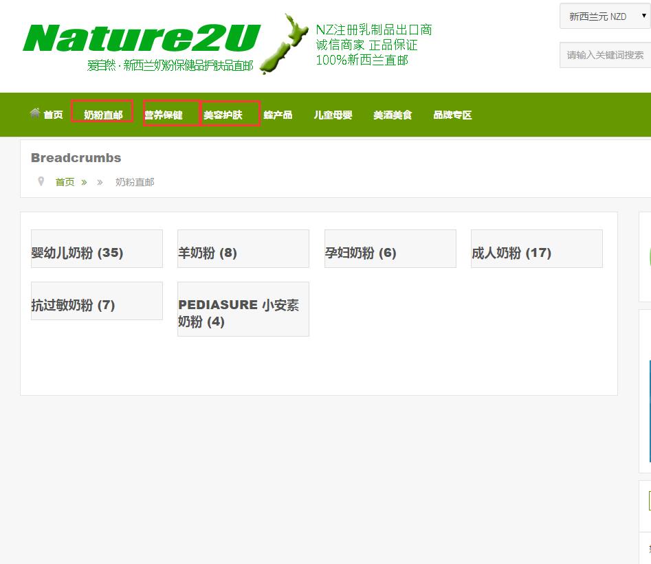Click the keyword search input field
The image size is (651, 564).
(606, 55)
